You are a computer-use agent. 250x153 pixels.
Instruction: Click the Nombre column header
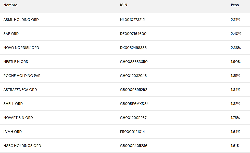click(x=10, y=5)
